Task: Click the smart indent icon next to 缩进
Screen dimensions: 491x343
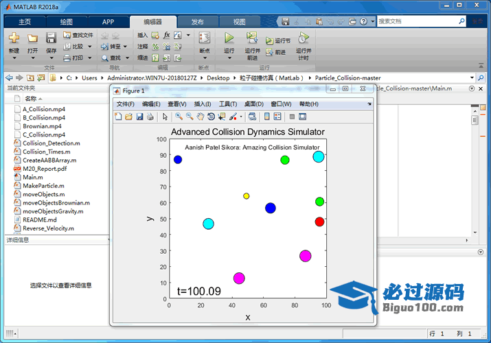Action: click(155, 58)
